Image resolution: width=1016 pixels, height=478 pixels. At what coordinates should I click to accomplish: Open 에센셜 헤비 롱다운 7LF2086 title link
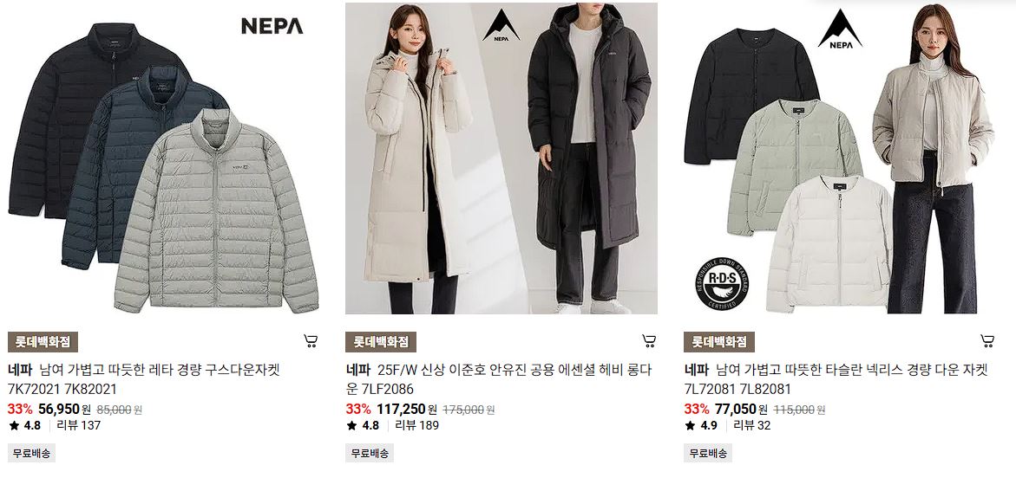pyautogui.click(x=499, y=379)
